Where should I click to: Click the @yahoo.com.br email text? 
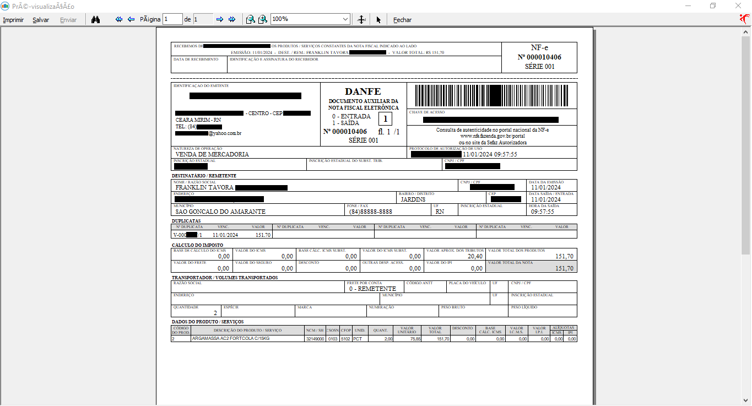(225, 133)
